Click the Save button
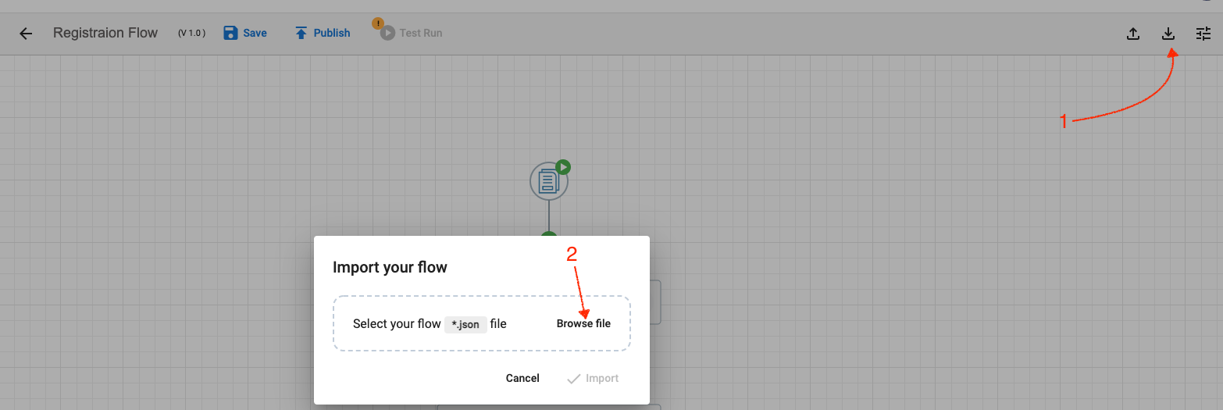1223x410 pixels. coord(245,33)
